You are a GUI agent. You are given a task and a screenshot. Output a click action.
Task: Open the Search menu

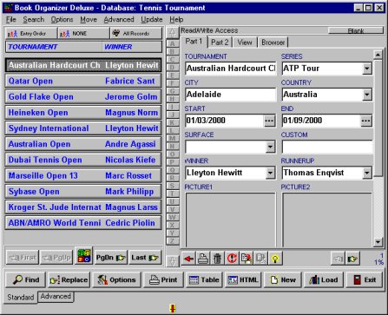(34, 20)
